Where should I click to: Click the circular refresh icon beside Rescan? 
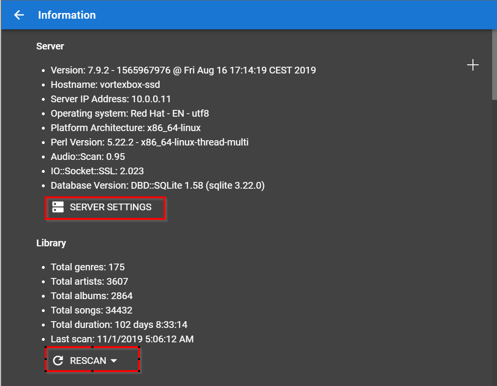tap(58, 361)
